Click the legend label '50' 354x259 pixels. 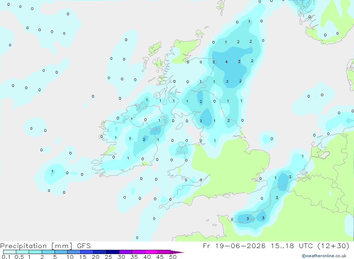(x=173, y=257)
